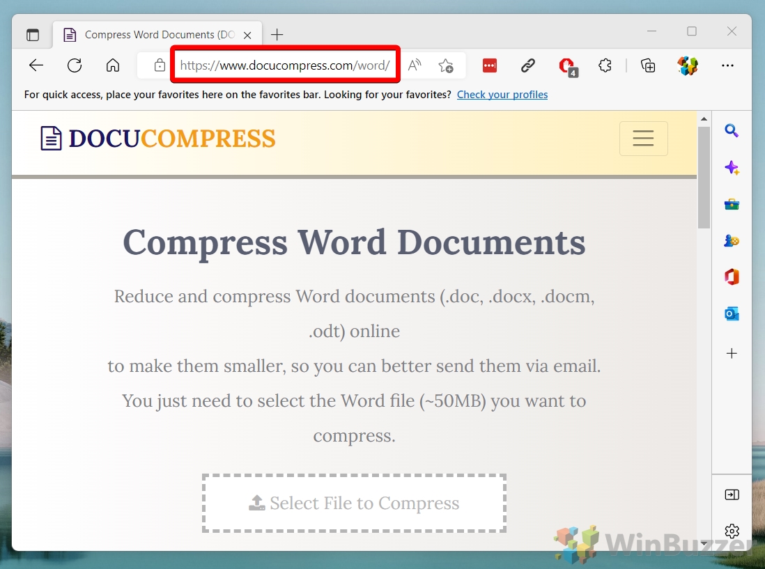Close the Compress Word Documents tab

247,35
